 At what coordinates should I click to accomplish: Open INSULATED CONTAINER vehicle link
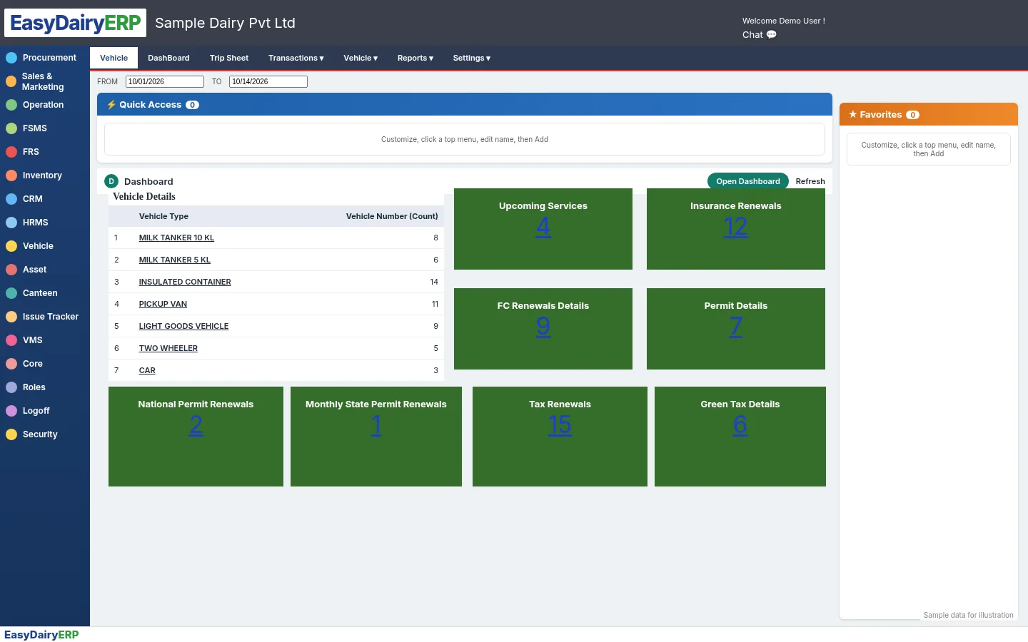(185, 282)
